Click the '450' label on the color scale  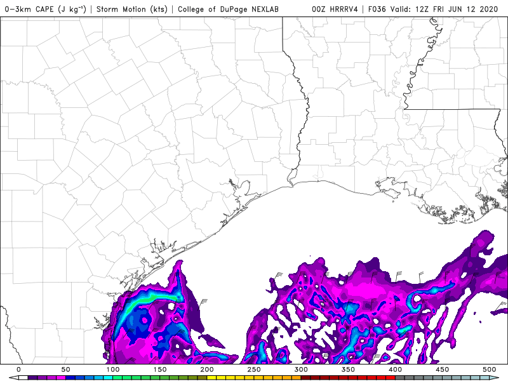click(x=442, y=370)
